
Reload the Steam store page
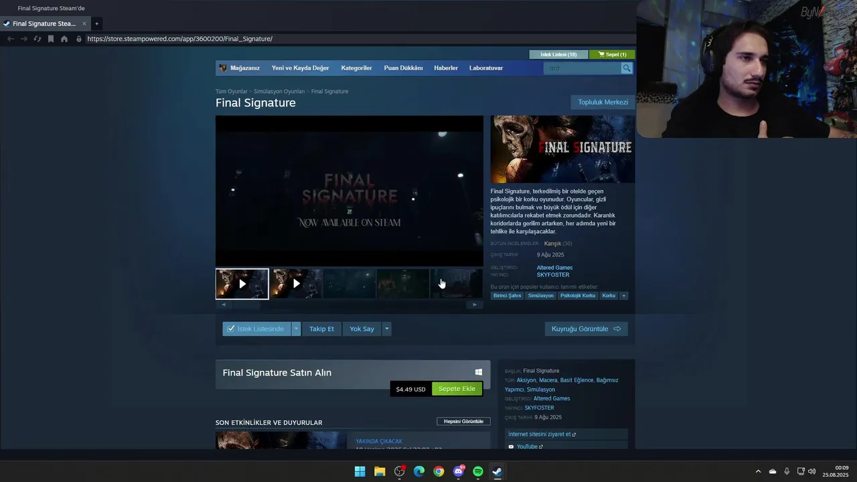coord(37,39)
